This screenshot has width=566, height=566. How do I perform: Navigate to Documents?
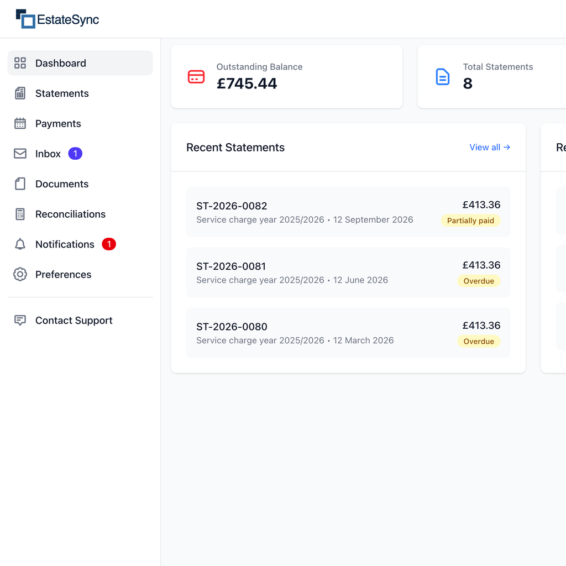[x=80, y=184]
